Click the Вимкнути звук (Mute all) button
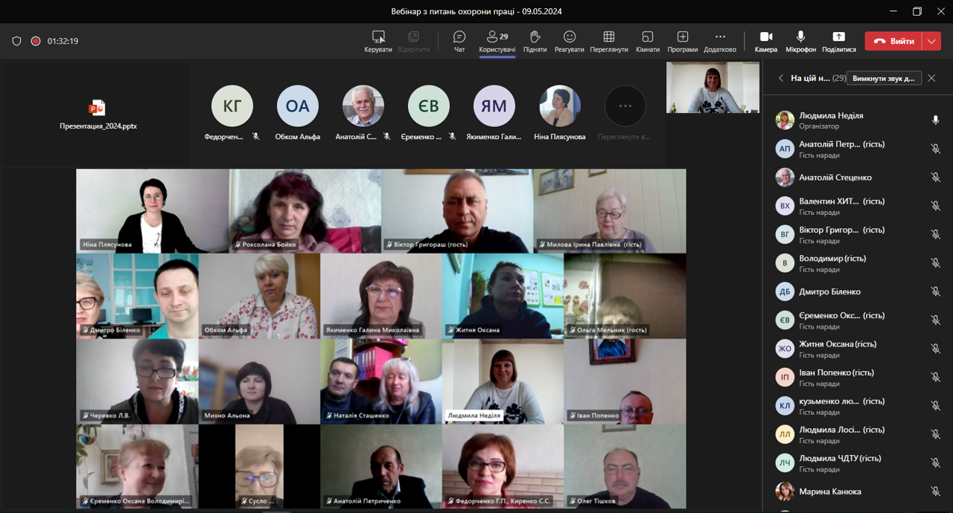This screenshot has height=513, width=953. pos(884,78)
